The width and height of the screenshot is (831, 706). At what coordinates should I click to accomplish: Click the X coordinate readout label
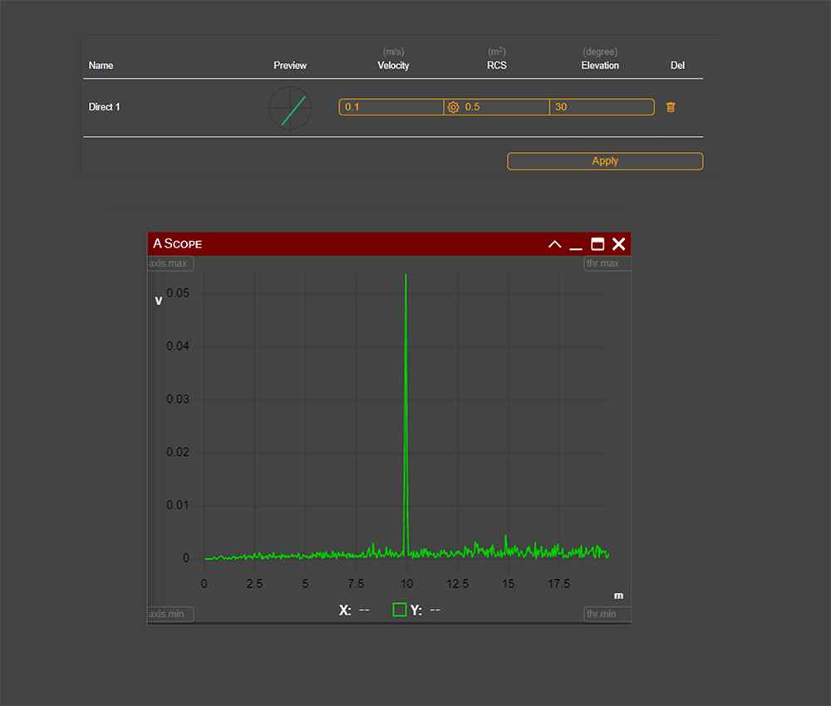(x=346, y=610)
